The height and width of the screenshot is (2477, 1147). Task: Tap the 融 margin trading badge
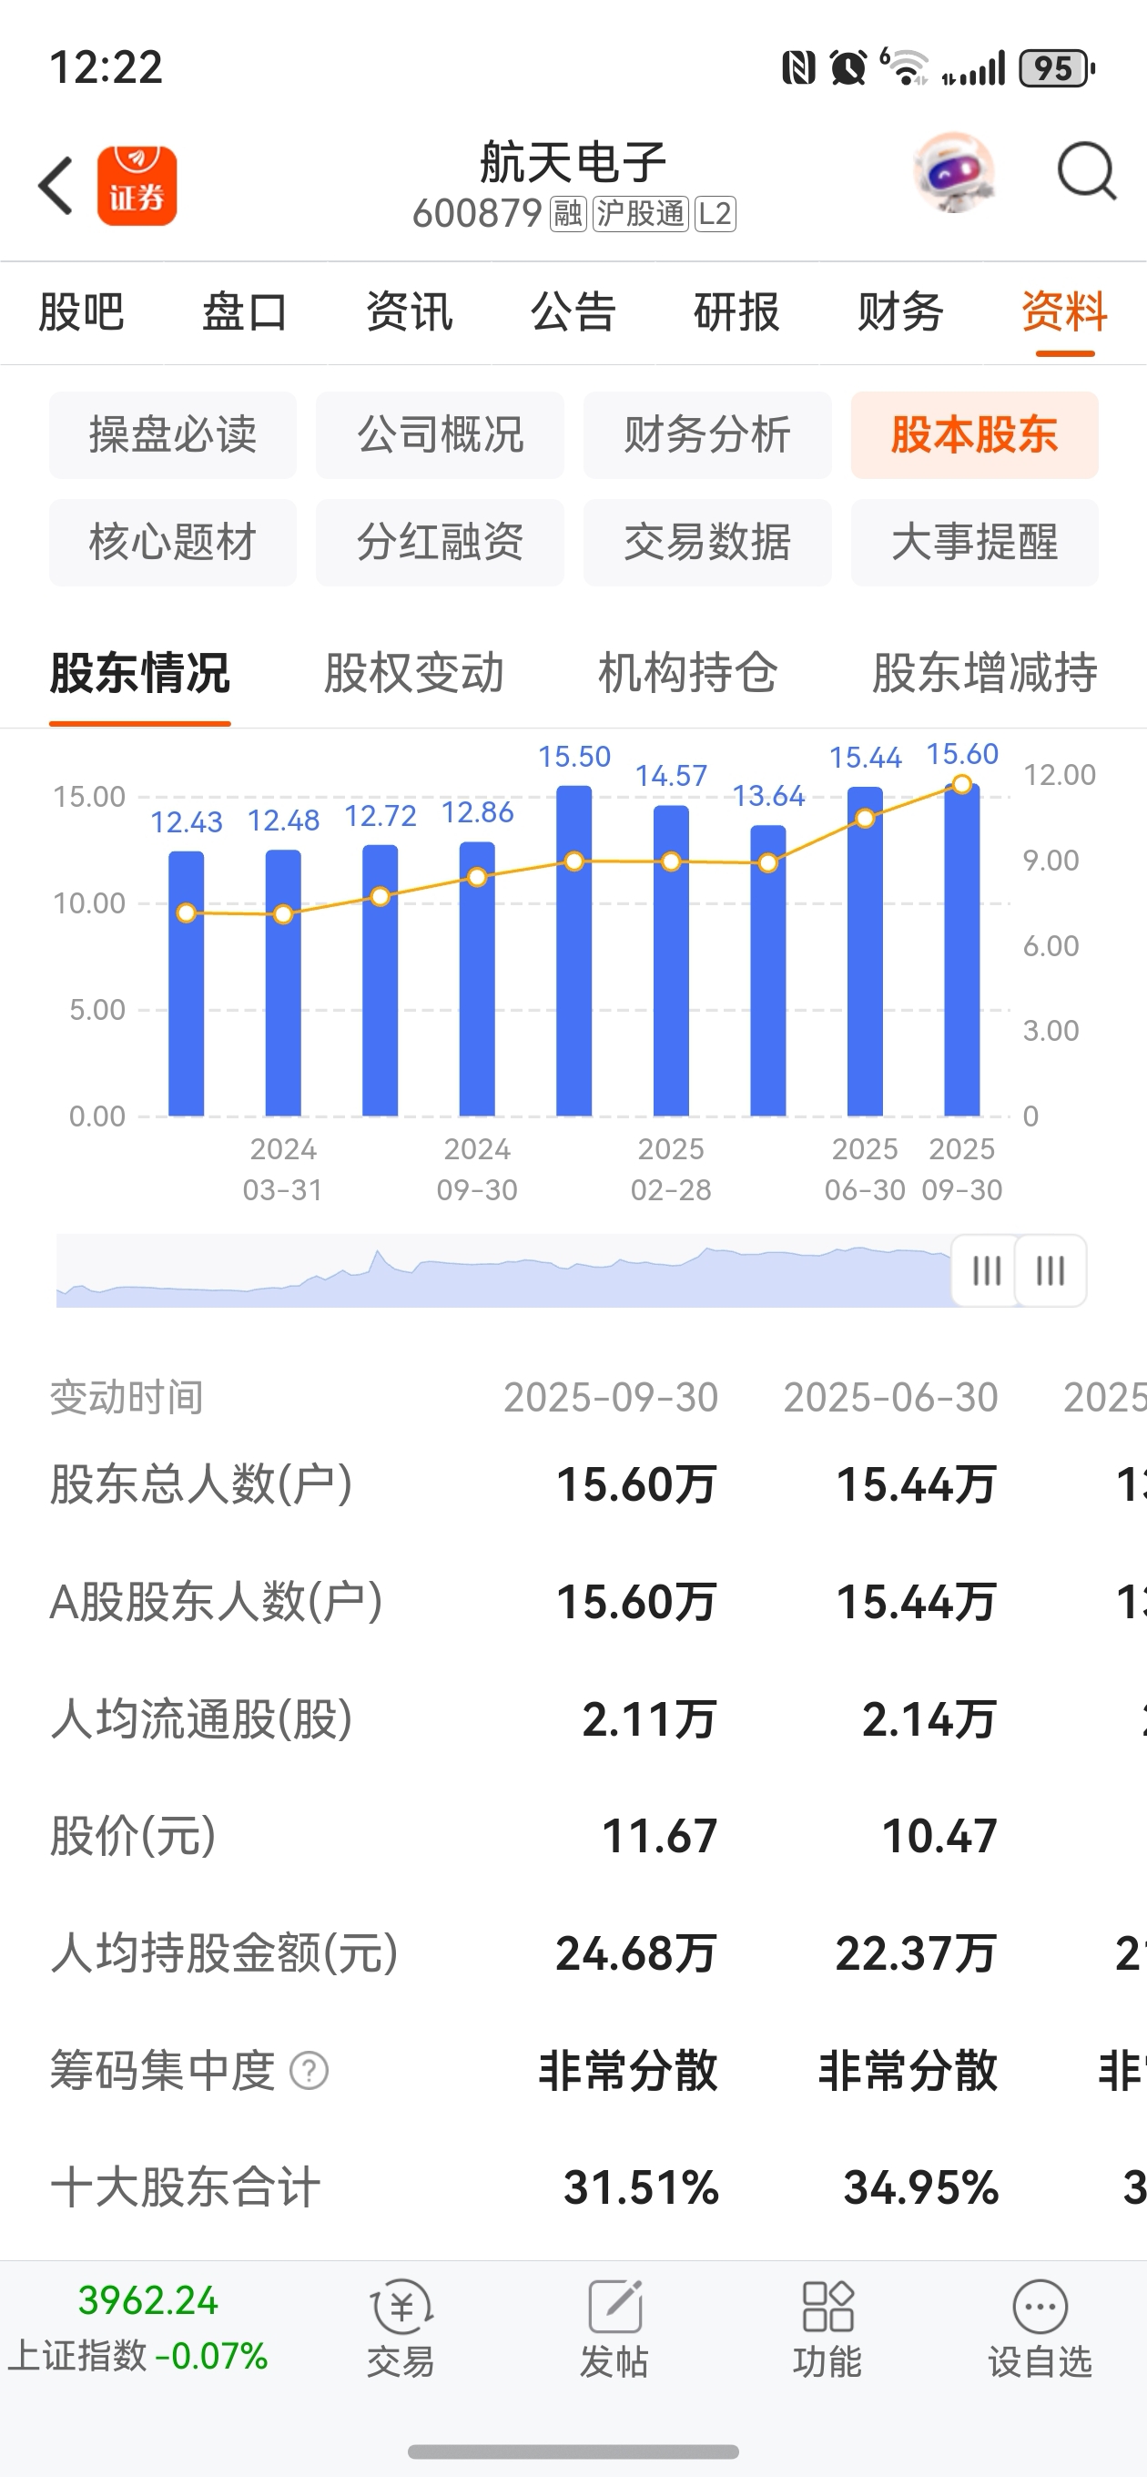tap(567, 213)
